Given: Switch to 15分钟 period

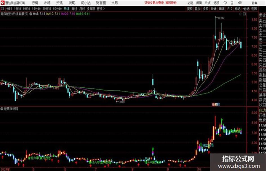Looking at the screenshot, I should (x=36, y=9).
